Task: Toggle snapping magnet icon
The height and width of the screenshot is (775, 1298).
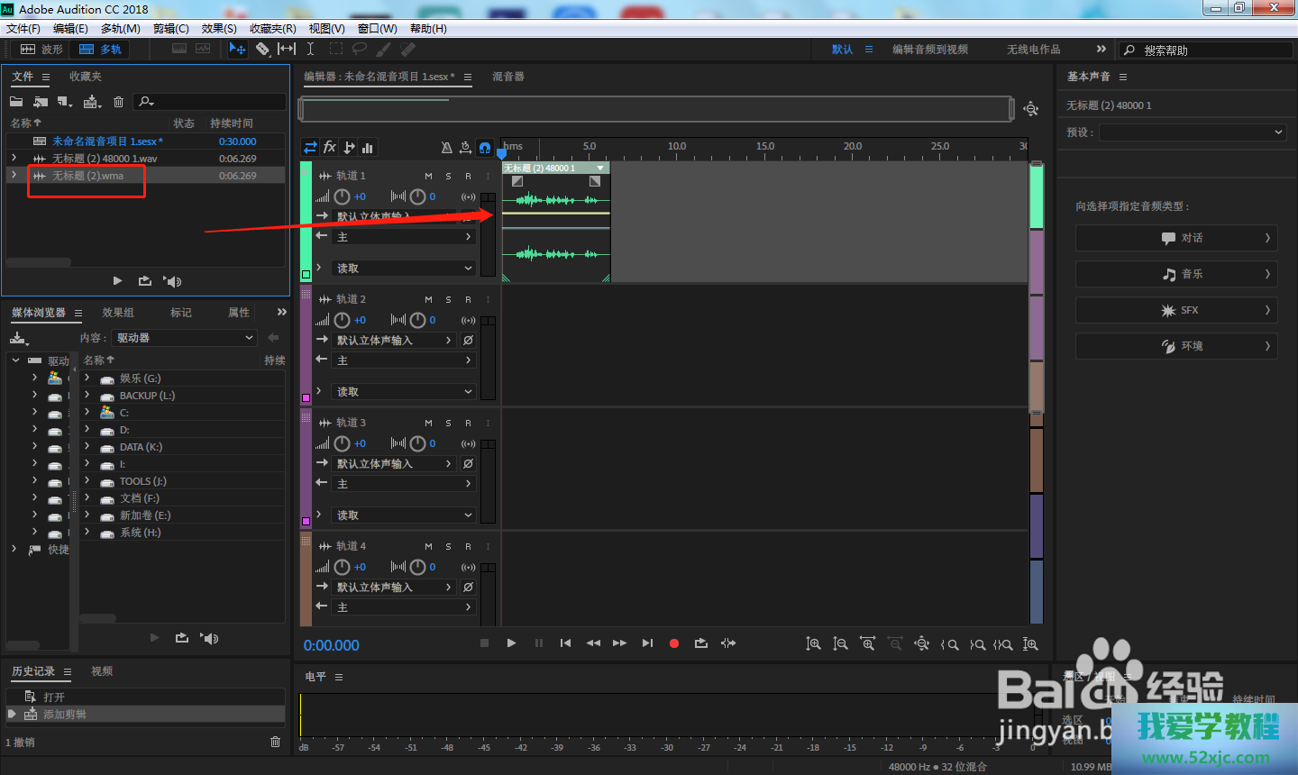Action: (485, 147)
